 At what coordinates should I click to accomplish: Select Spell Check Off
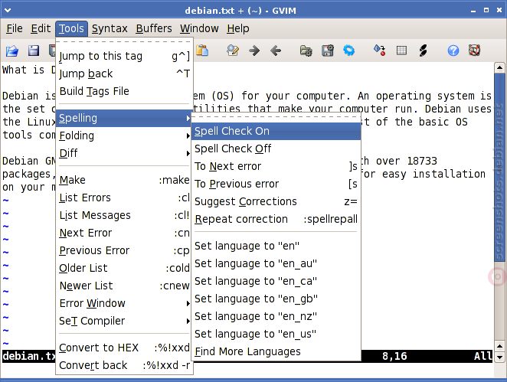tap(276, 149)
